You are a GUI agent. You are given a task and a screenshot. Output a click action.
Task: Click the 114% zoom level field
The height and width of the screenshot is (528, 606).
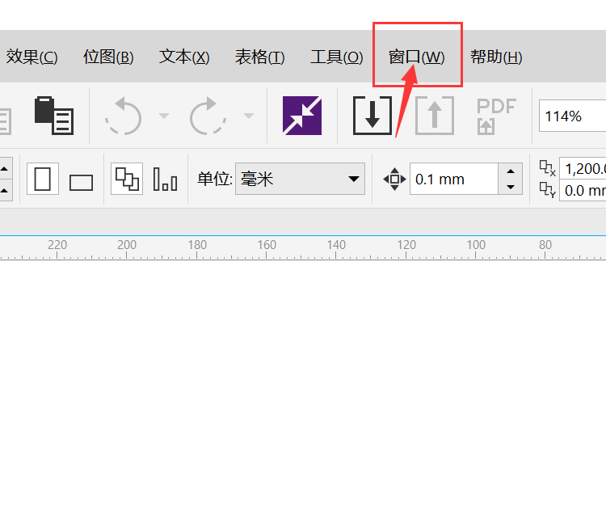[573, 116]
